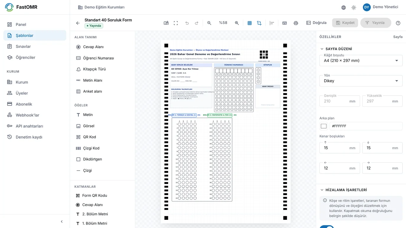This screenshot has height=228, width=406.
Task: Undo the last change
Action: tap(187, 23)
